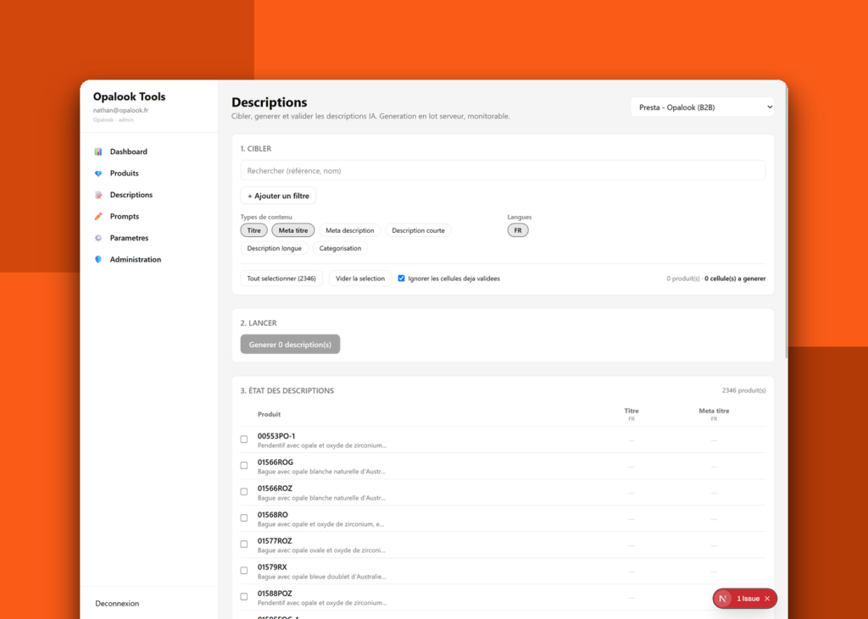Click the Titre FR column header
The image size is (868, 619).
click(631, 414)
